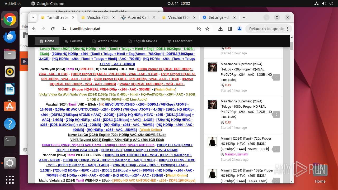The height and width of the screenshot is (190, 338).
Task: Open the power menu in top bar
Action: [331, 3]
